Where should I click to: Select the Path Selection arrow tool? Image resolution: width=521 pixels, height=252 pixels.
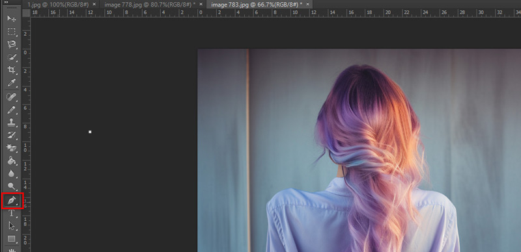tap(12, 226)
